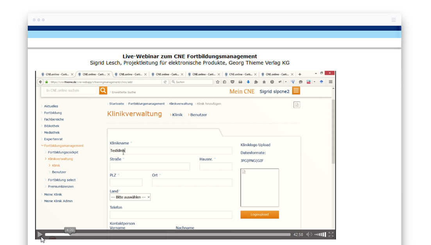Click the orange search magnifier button

pos(103,90)
